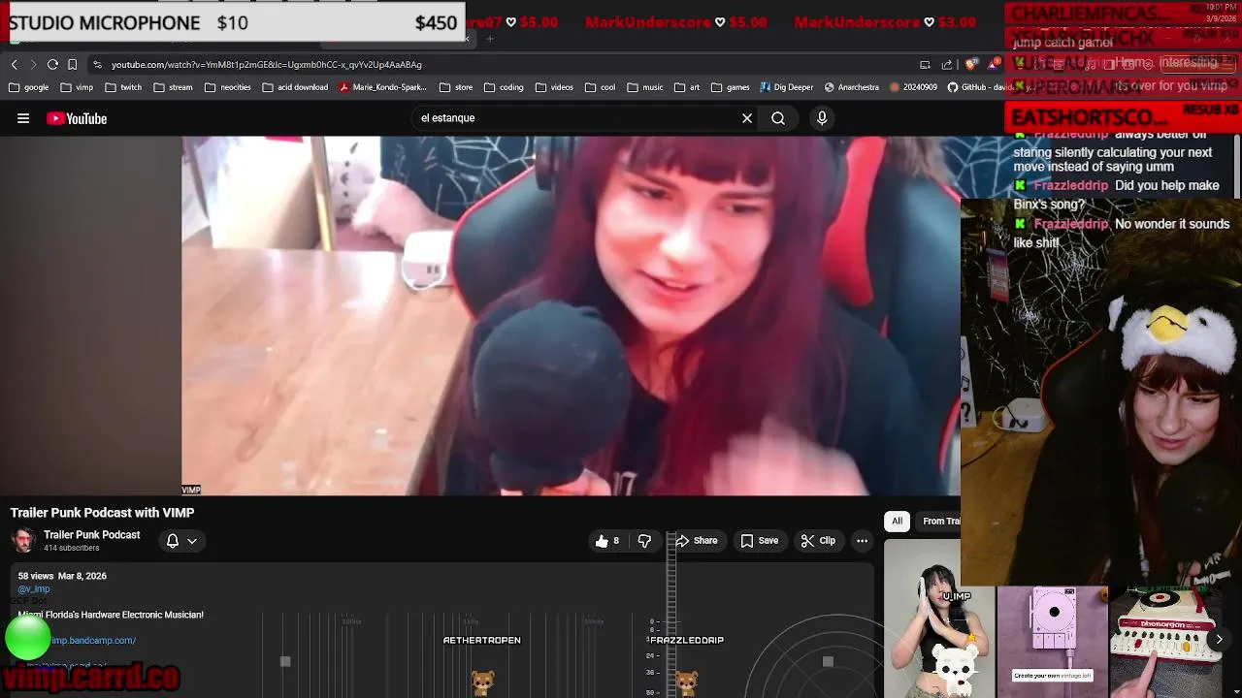
Task: Expand the coding bookmarks folder
Action: pyautogui.click(x=504, y=87)
